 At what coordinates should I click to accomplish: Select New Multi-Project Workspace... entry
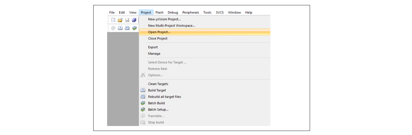tap(171, 26)
